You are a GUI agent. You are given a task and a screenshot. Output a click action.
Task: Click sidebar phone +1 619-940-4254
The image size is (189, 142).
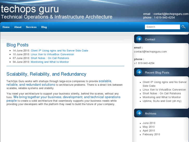(x=144, y=63)
